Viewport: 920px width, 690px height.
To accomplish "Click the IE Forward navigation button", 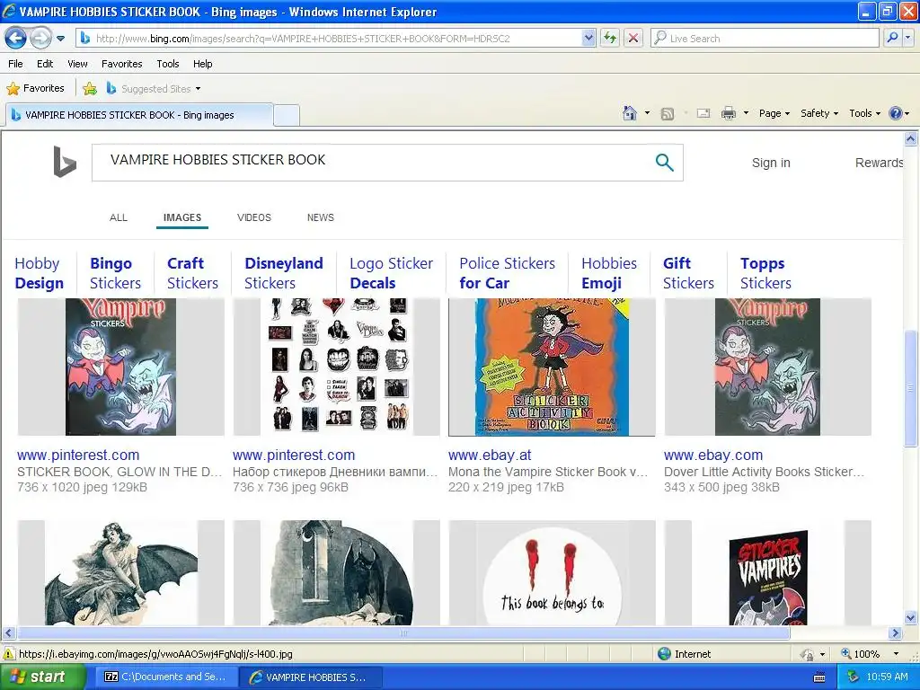I will click(40, 38).
